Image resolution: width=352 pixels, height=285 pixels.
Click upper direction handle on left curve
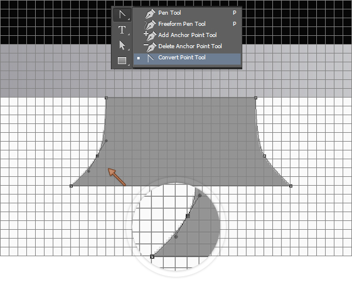click(106, 141)
